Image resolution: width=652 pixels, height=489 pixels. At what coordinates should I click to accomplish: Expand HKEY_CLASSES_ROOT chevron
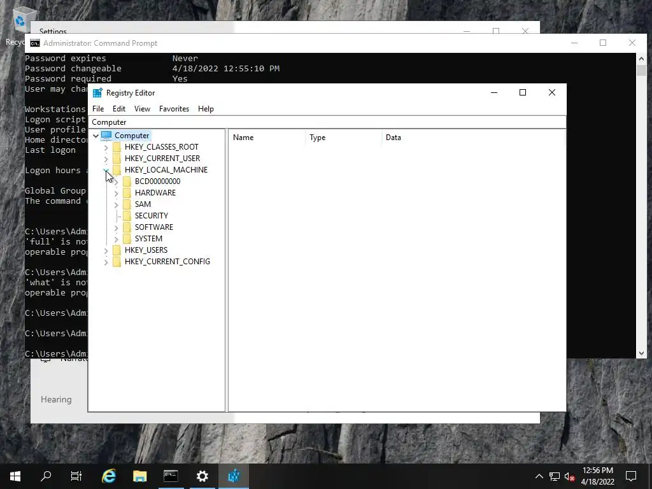coord(106,147)
